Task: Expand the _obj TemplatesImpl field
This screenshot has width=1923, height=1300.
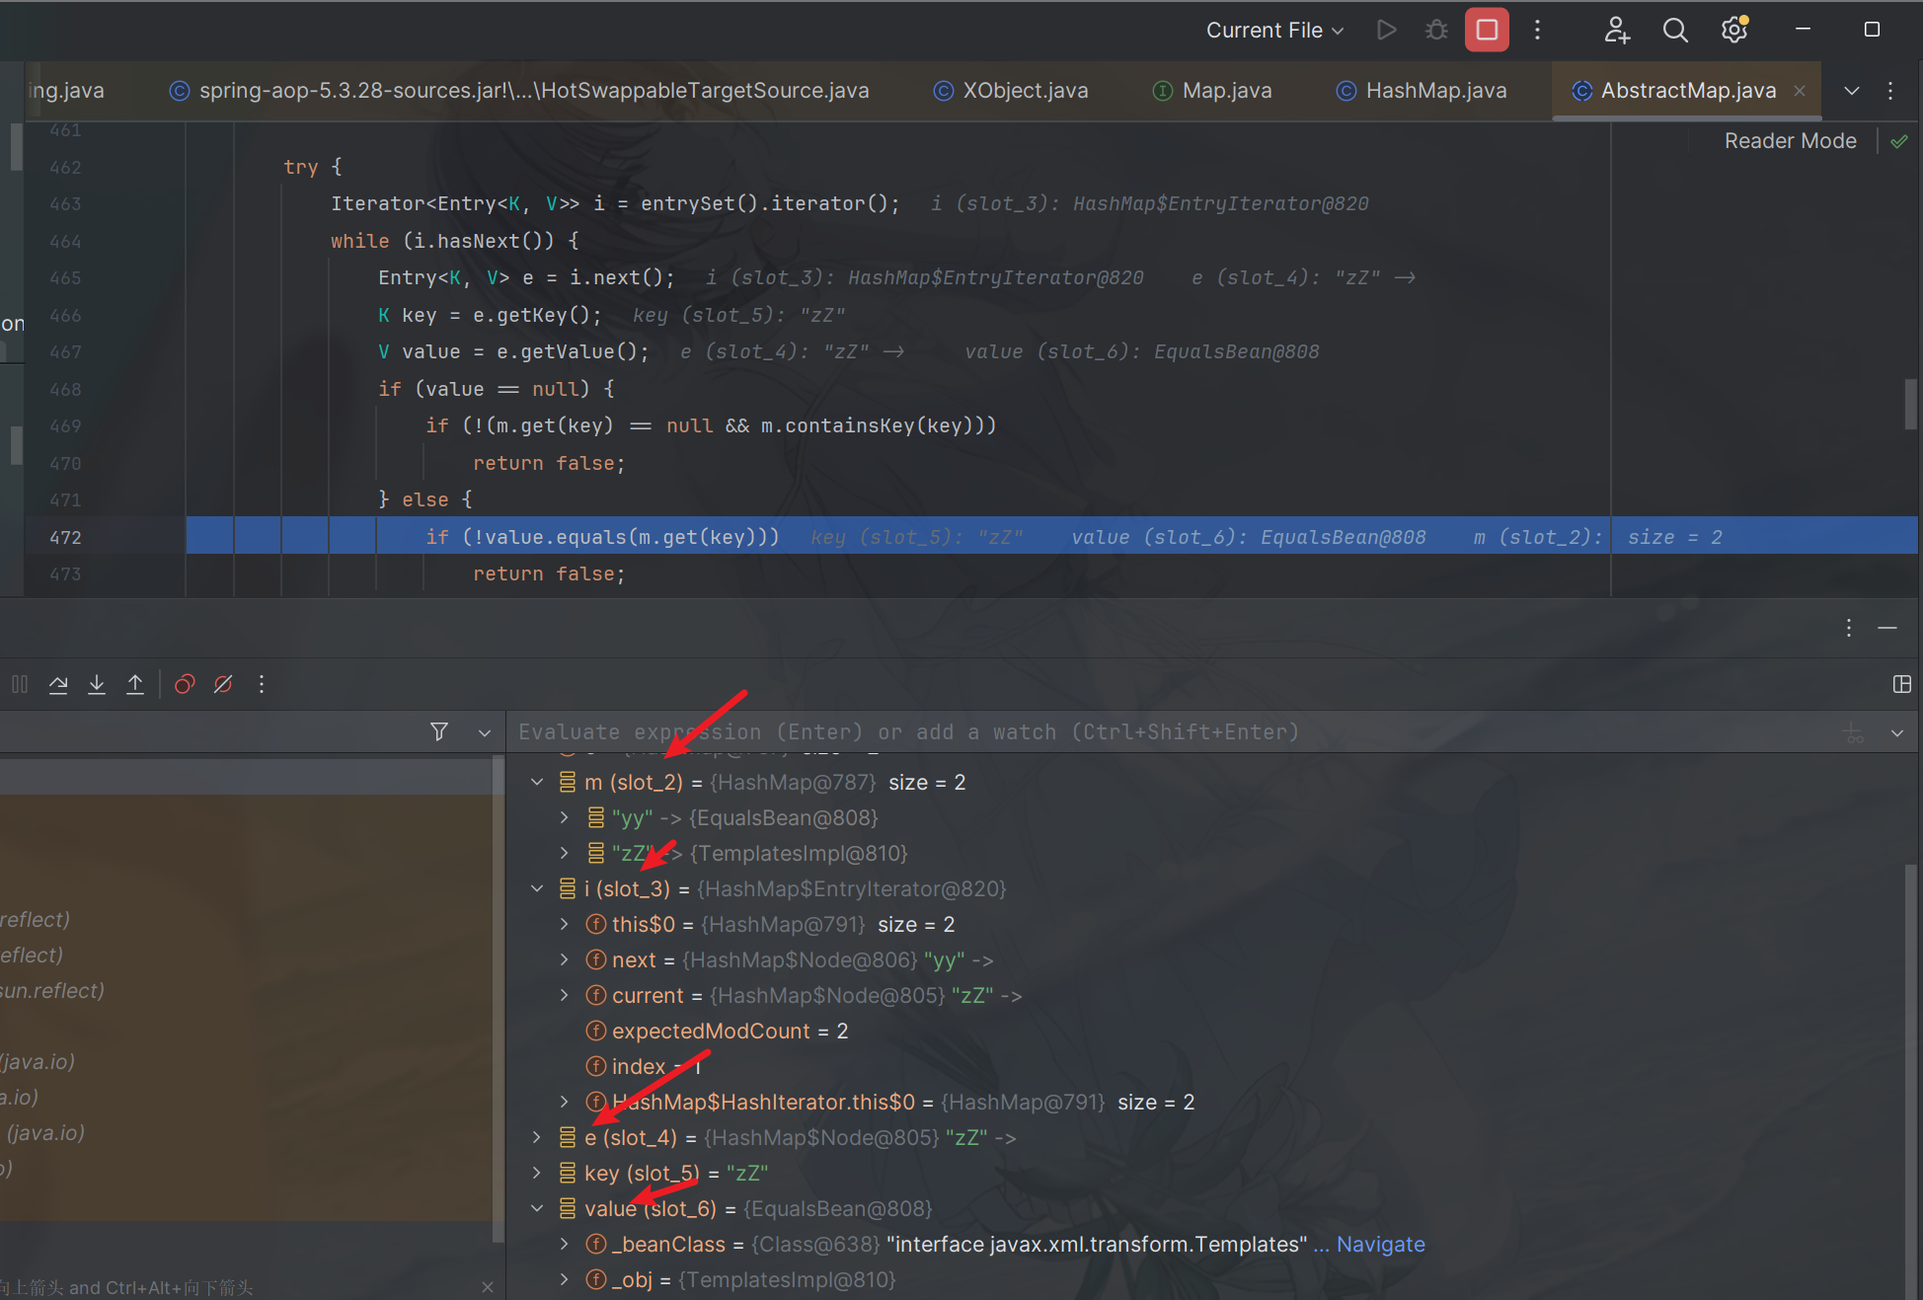Action: point(565,1279)
